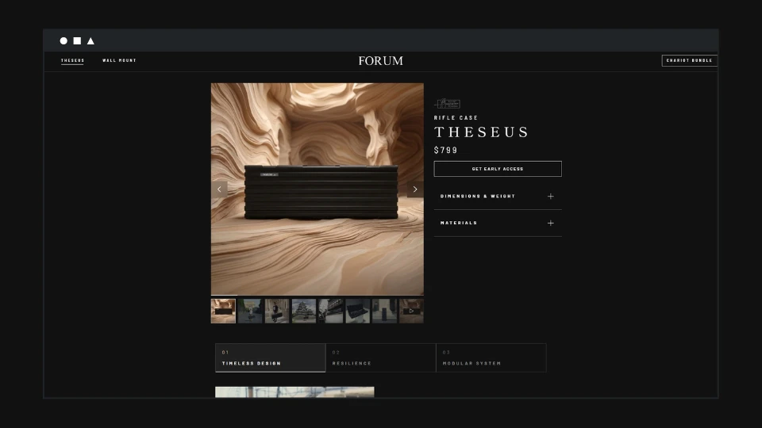Image resolution: width=762 pixels, height=428 pixels.
Task: Select thumbnail of person walking near arch
Action: click(x=250, y=311)
